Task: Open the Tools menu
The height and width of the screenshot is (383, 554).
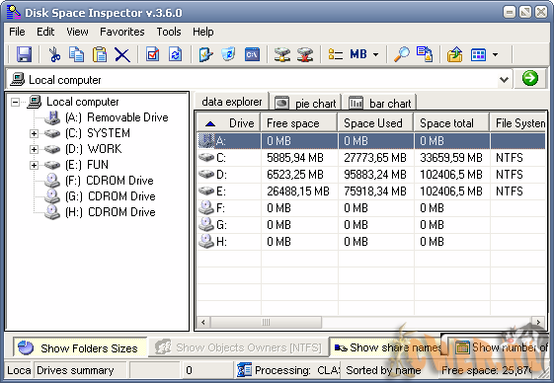Action: (x=169, y=32)
